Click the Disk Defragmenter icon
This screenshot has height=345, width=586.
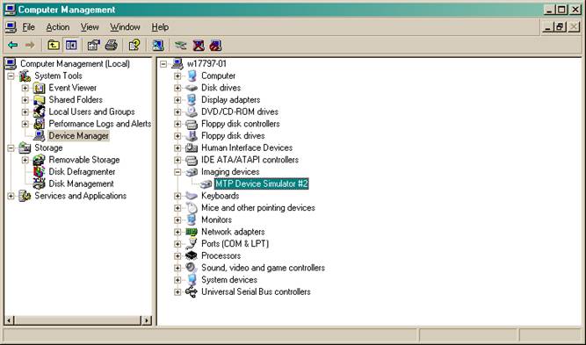(x=40, y=172)
